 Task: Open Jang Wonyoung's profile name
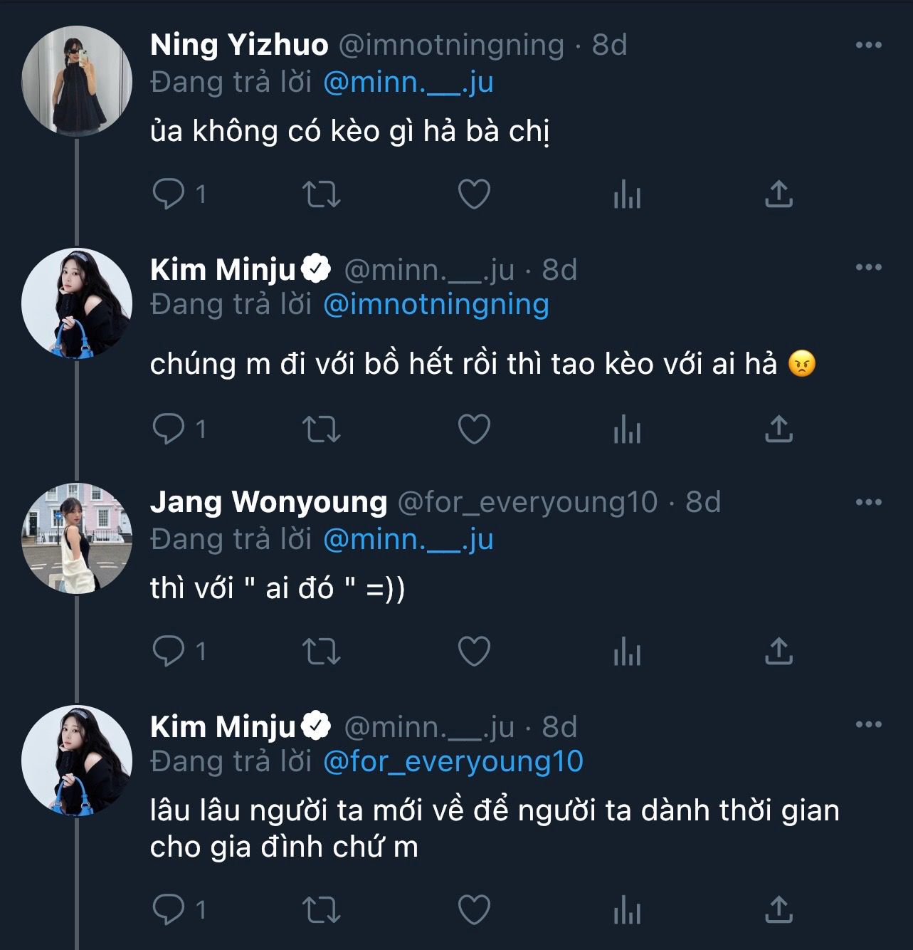point(268,503)
